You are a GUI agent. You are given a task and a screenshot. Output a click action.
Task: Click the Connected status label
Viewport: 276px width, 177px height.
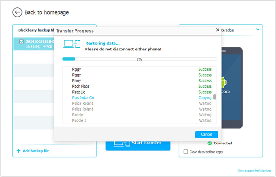tap(223, 144)
